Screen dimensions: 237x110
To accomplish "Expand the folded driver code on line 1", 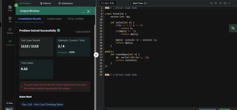I will (107, 8).
